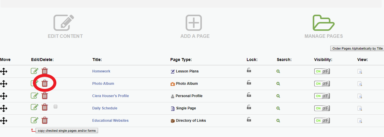
Task: Click the move handle for Homework row
Action: [4, 71]
